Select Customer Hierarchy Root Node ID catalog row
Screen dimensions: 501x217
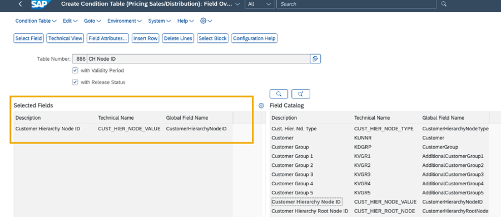380,211
